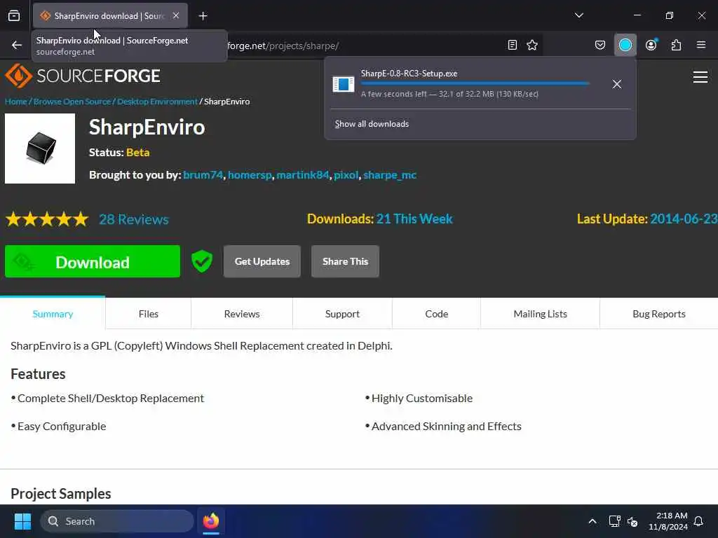This screenshot has height=538, width=718.
Task: Click the Firefox View icon in the tab strip
Action: click(x=14, y=16)
